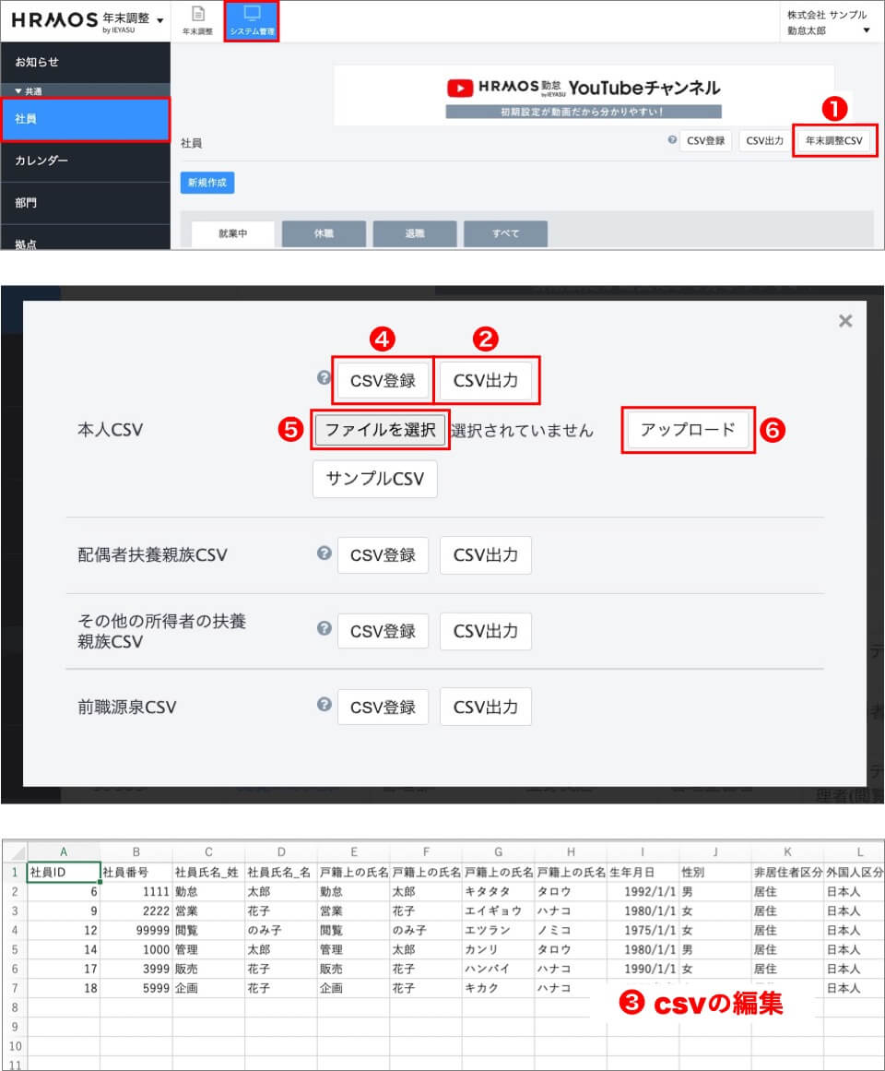Switch to the 休職 tab
This screenshot has height=1071, width=885.
[324, 233]
